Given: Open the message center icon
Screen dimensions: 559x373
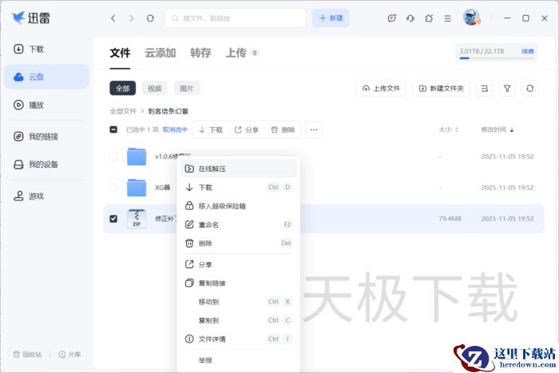Looking at the screenshot, I should (392, 18).
